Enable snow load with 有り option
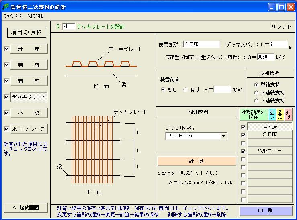Screen dimensions: 297x220 [186, 90]
